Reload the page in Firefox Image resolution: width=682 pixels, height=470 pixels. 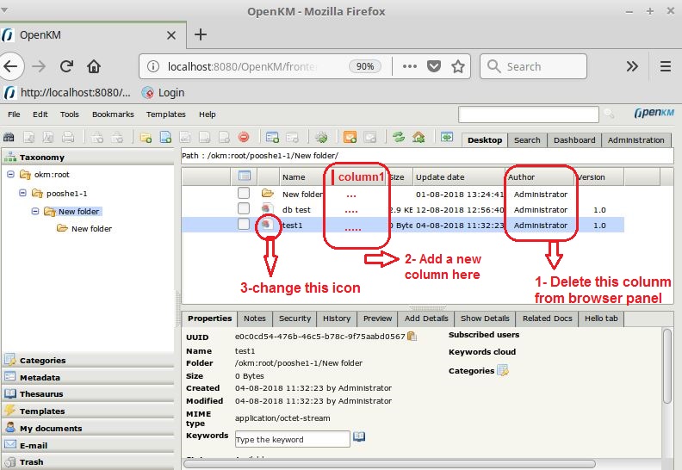click(x=66, y=66)
